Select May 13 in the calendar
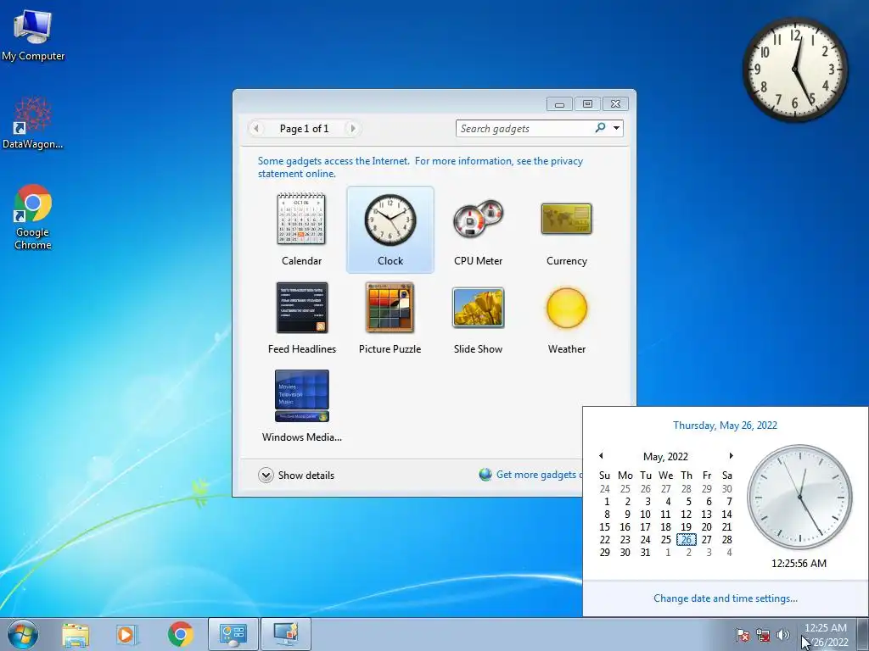This screenshot has height=651, width=869. [707, 515]
